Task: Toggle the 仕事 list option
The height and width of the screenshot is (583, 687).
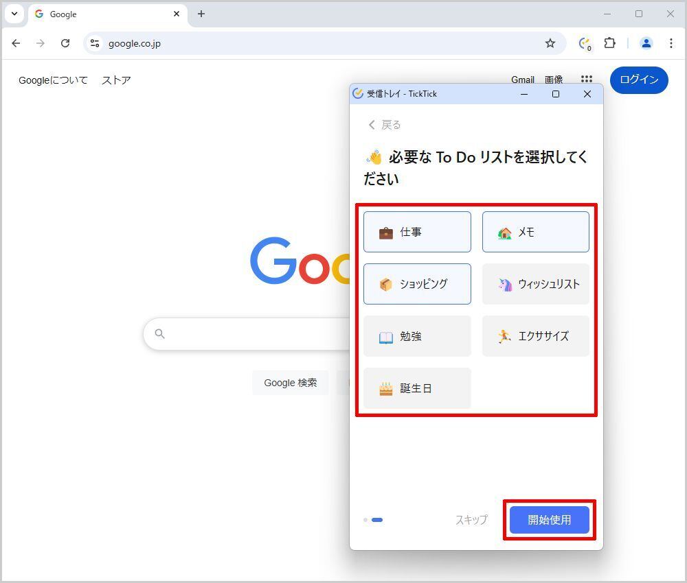Action: [417, 232]
